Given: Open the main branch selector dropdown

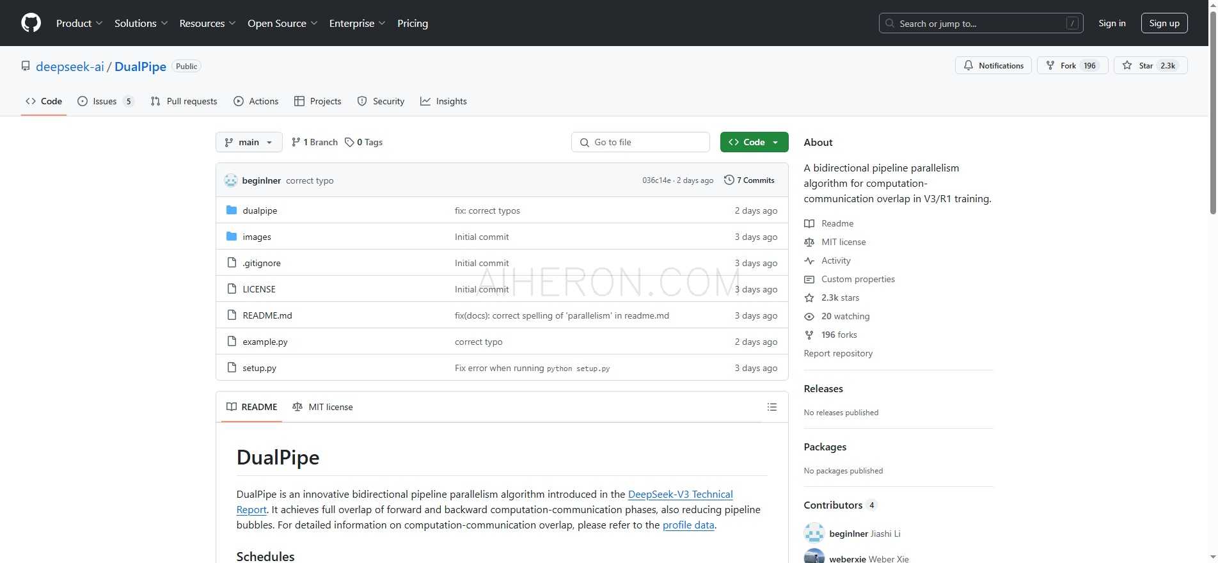Looking at the screenshot, I should click(x=249, y=142).
